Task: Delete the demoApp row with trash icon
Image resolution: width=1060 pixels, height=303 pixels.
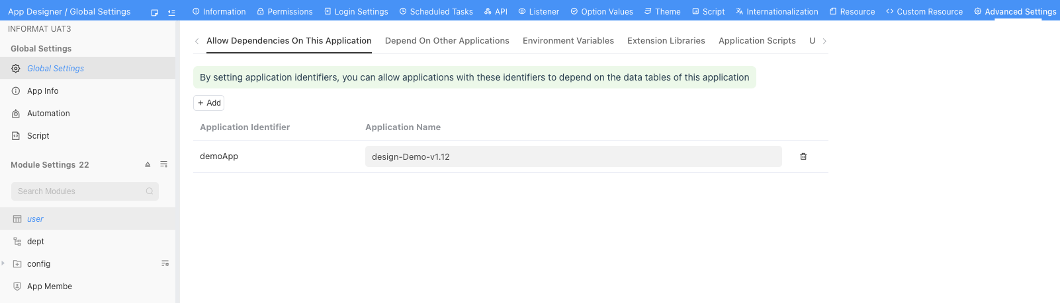Action: tap(803, 156)
